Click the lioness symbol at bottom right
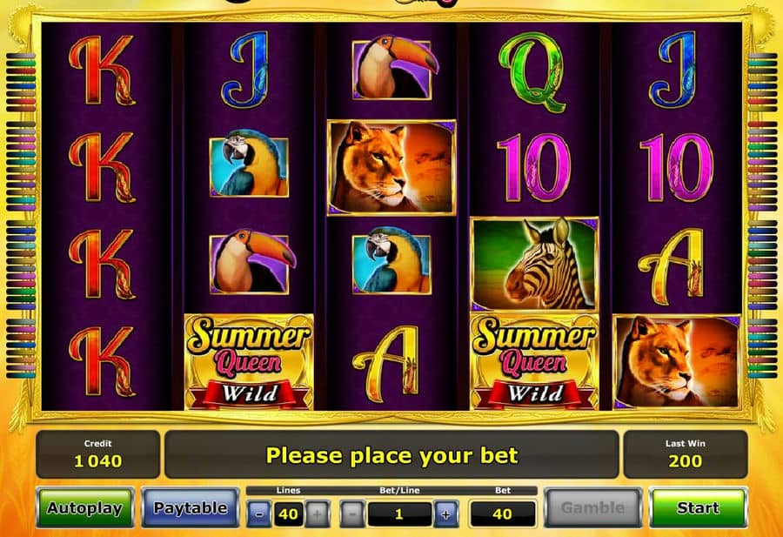This screenshot has width=783, height=537. pyautogui.click(x=677, y=362)
